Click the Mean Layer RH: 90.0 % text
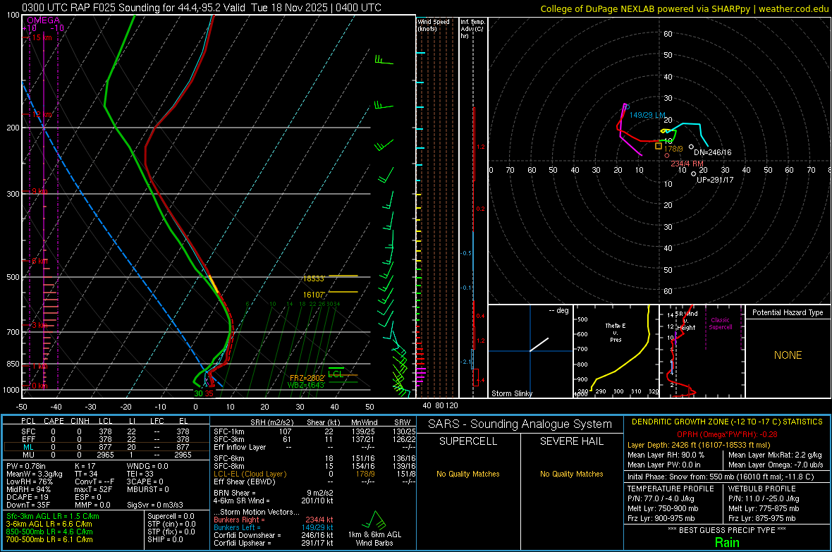The image size is (832, 552). [666, 455]
